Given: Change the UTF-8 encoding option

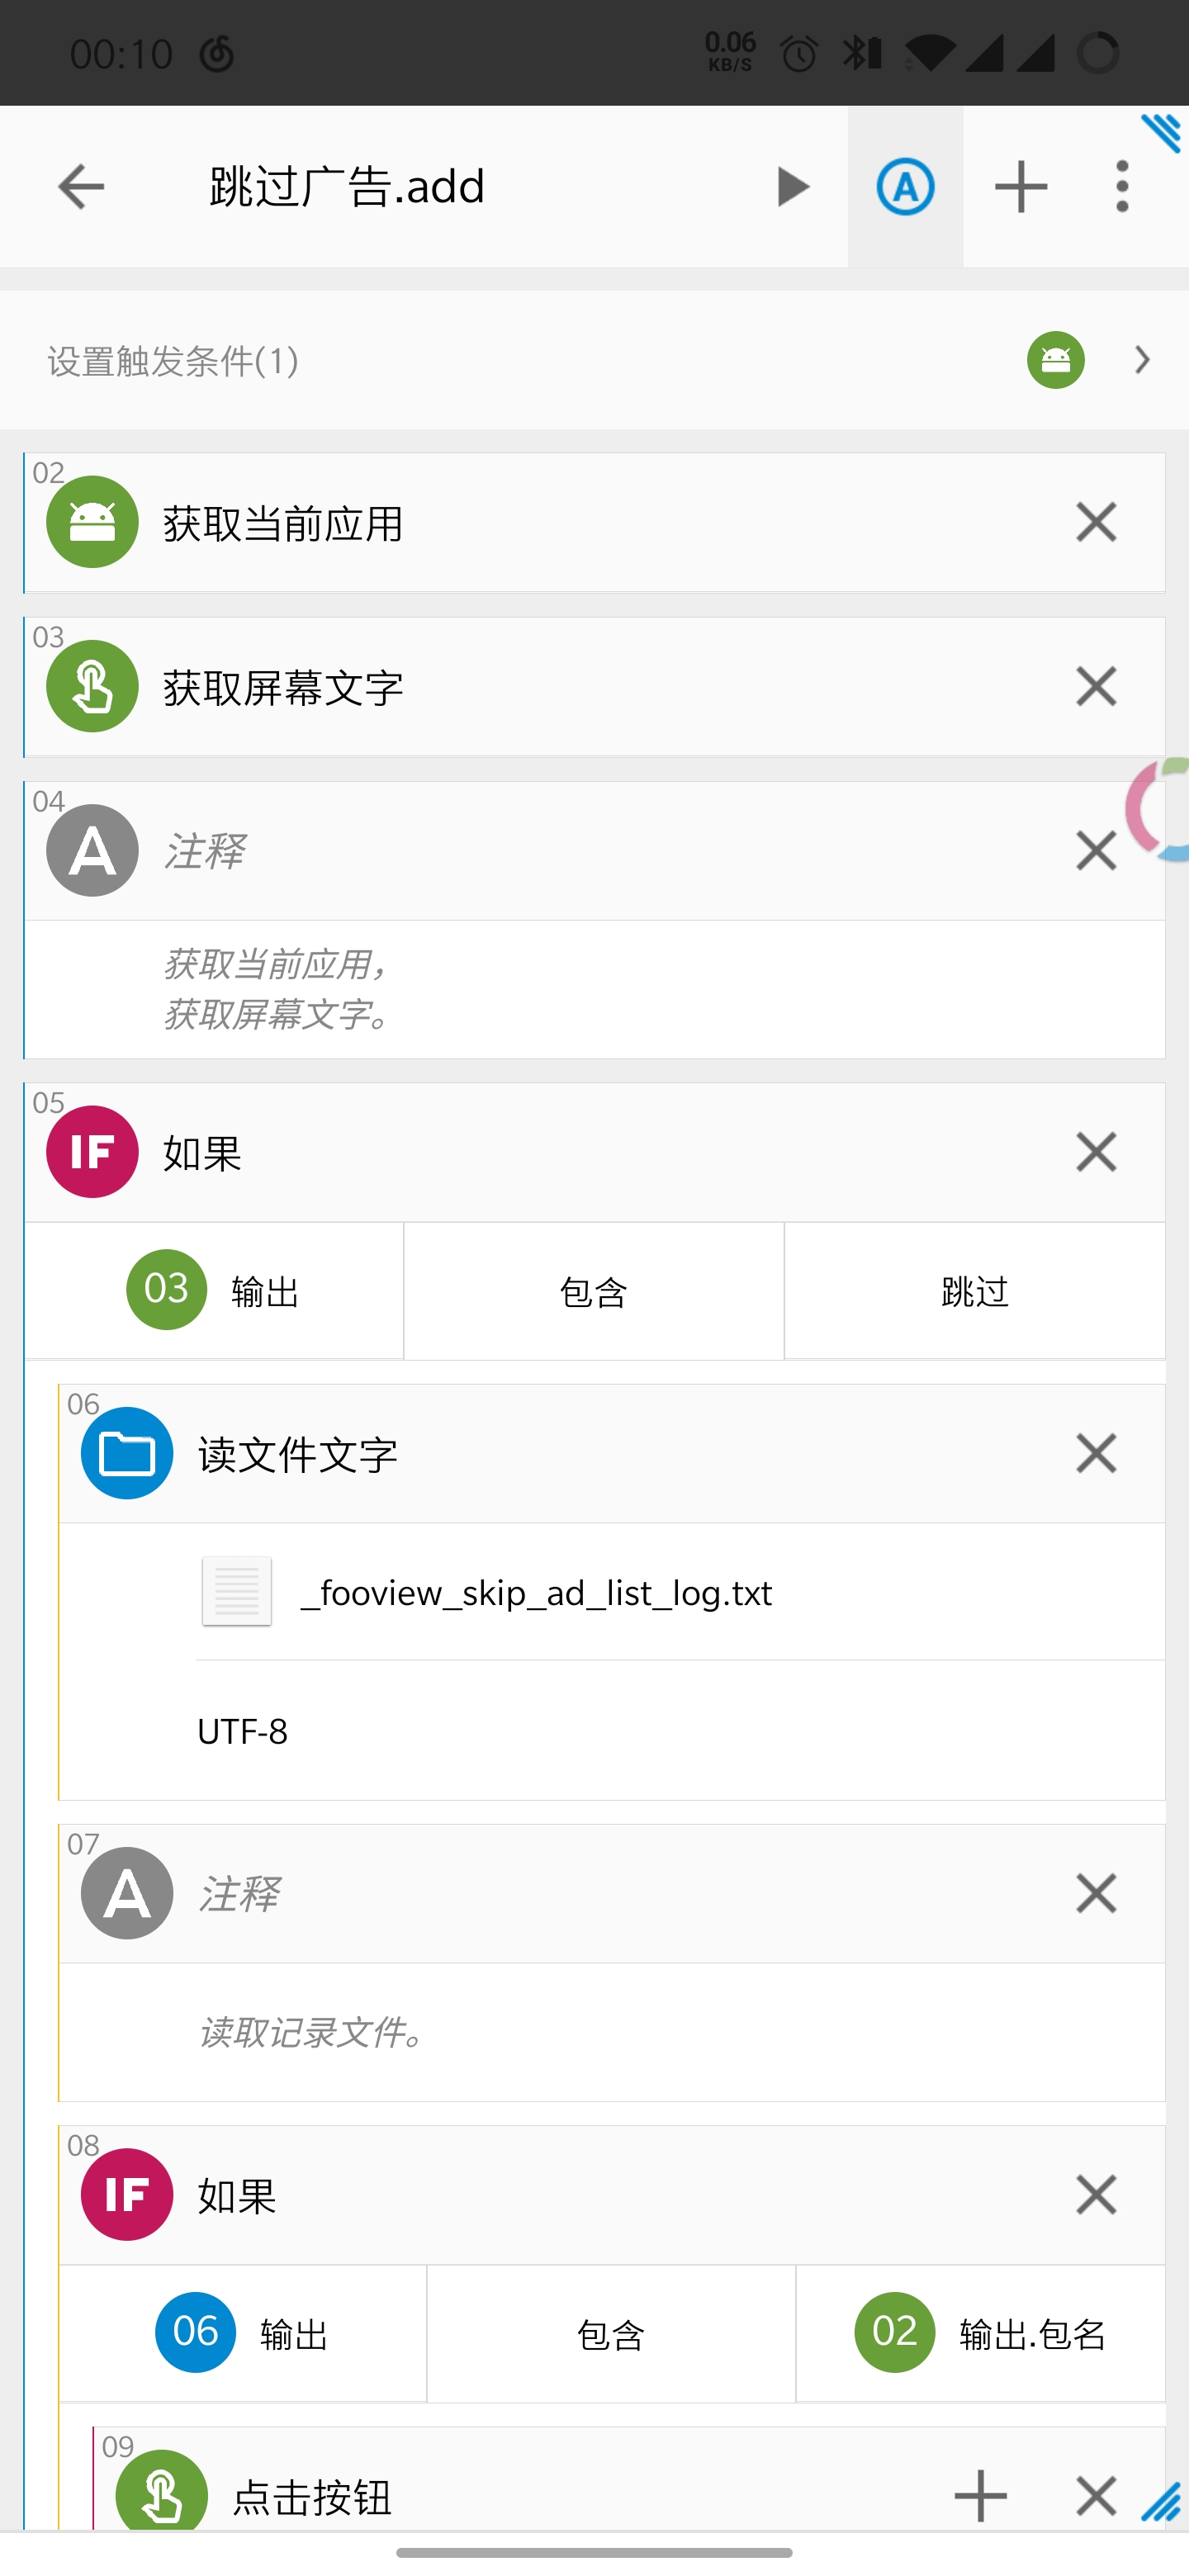Looking at the screenshot, I should pos(243,1731).
